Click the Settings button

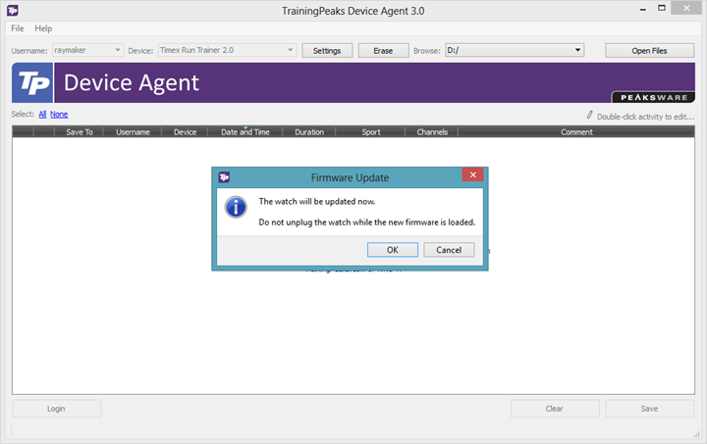[327, 50]
